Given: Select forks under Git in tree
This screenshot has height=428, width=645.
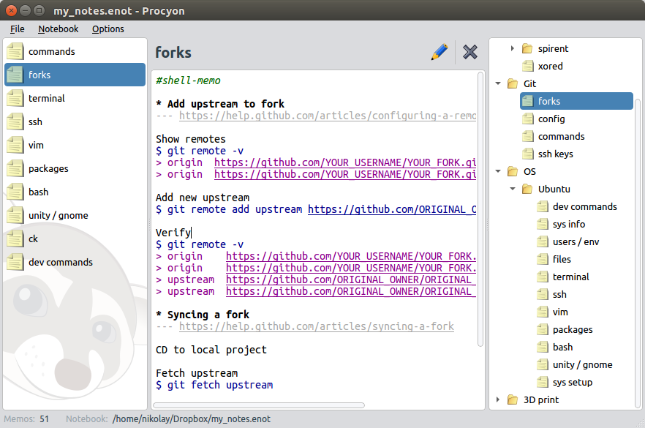Looking at the screenshot, I should tap(576, 101).
